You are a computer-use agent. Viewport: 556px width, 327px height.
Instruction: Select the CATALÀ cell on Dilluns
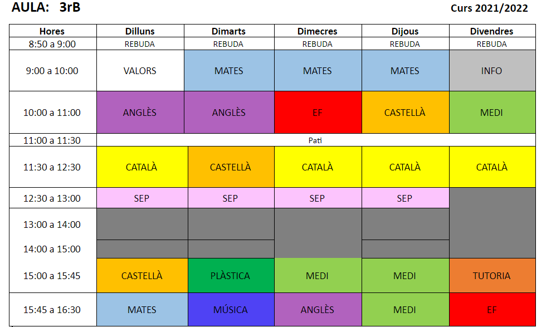[x=142, y=167]
